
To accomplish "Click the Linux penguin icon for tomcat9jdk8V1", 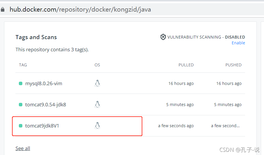I will click(x=97, y=126).
